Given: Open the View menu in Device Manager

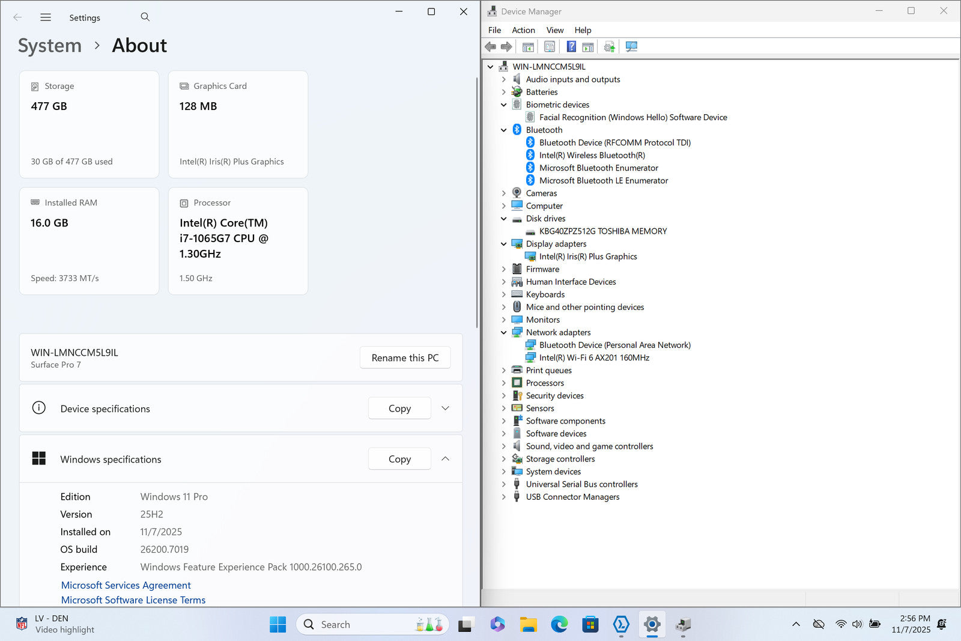Looking at the screenshot, I should pos(554,30).
